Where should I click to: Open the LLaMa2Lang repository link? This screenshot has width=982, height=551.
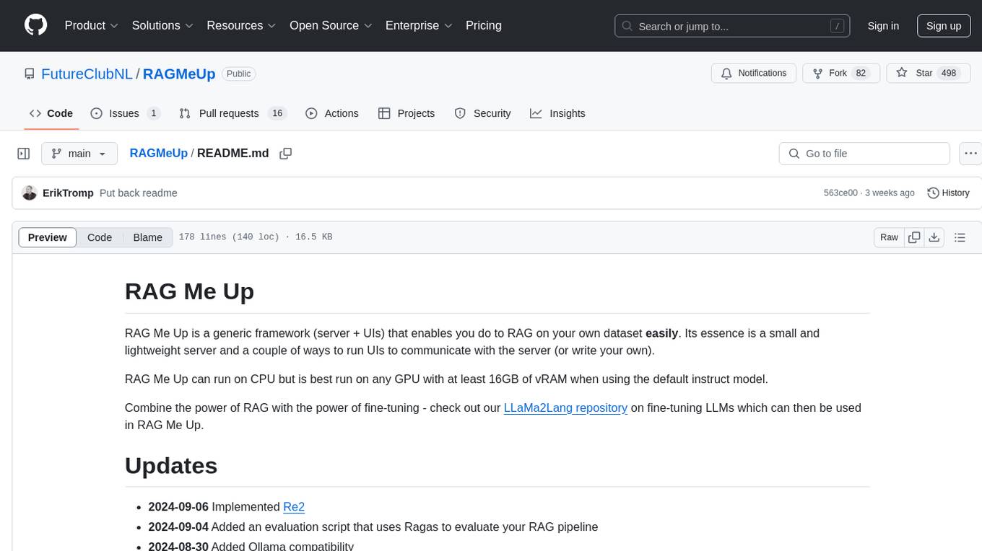[565, 407]
